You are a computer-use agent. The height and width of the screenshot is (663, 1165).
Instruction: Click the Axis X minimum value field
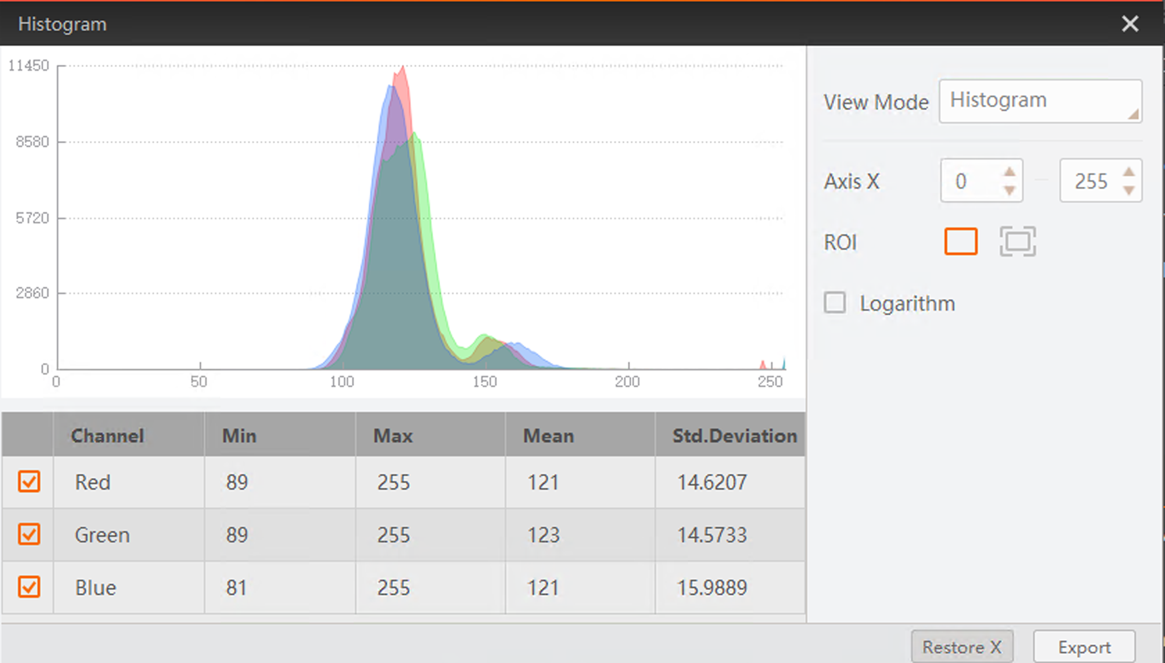pyautogui.click(x=969, y=181)
